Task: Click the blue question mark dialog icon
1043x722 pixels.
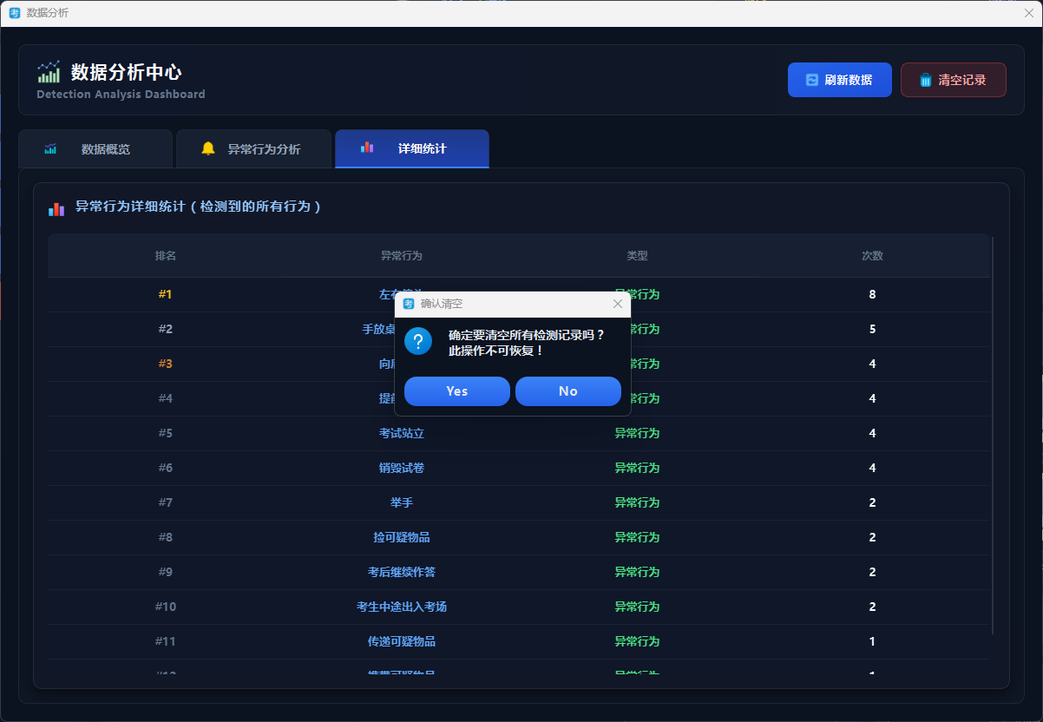Action: (x=418, y=341)
